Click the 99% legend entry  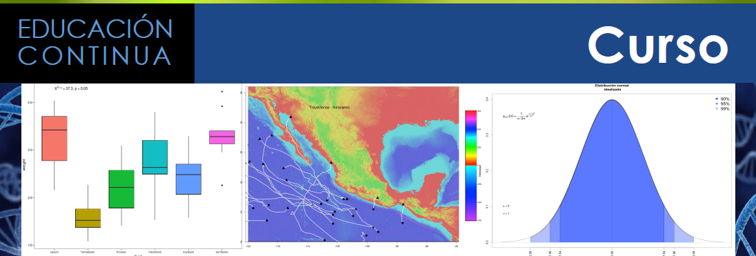(x=722, y=108)
